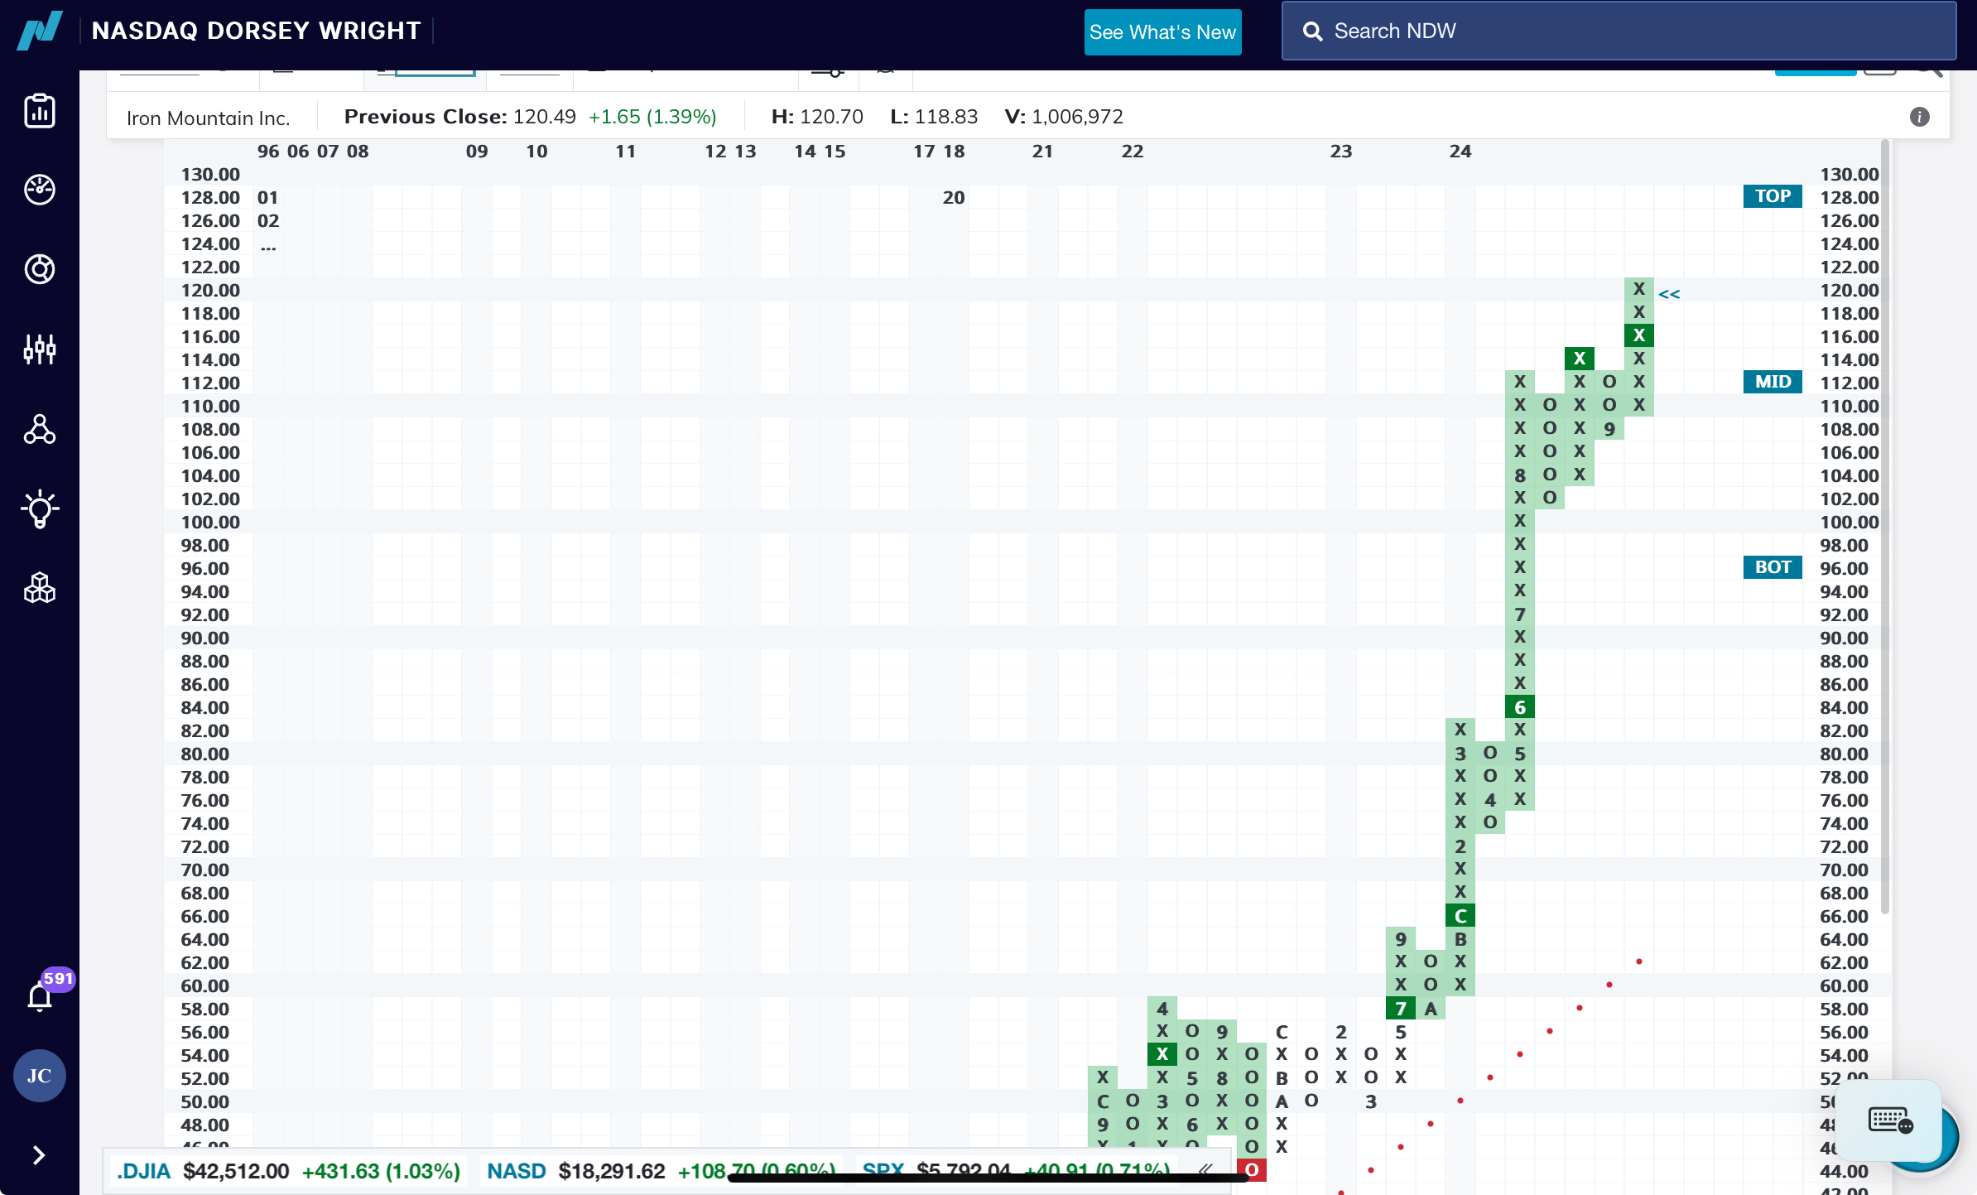Image resolution: width=1977 pixels, height=1195 pixels.
Task: Expand the left sidebar with arrow
Action: [x=39, y=1155]
